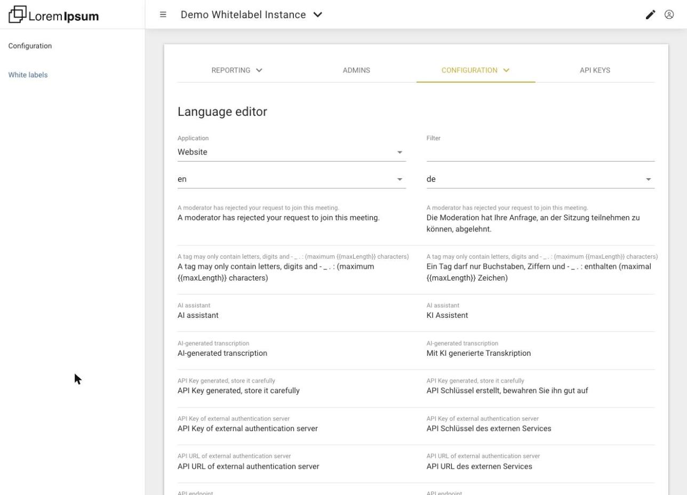The height and width of the screenshot is (495, 687).
Task: Expand the Configuration tab chevron
Action: (506, 70)
